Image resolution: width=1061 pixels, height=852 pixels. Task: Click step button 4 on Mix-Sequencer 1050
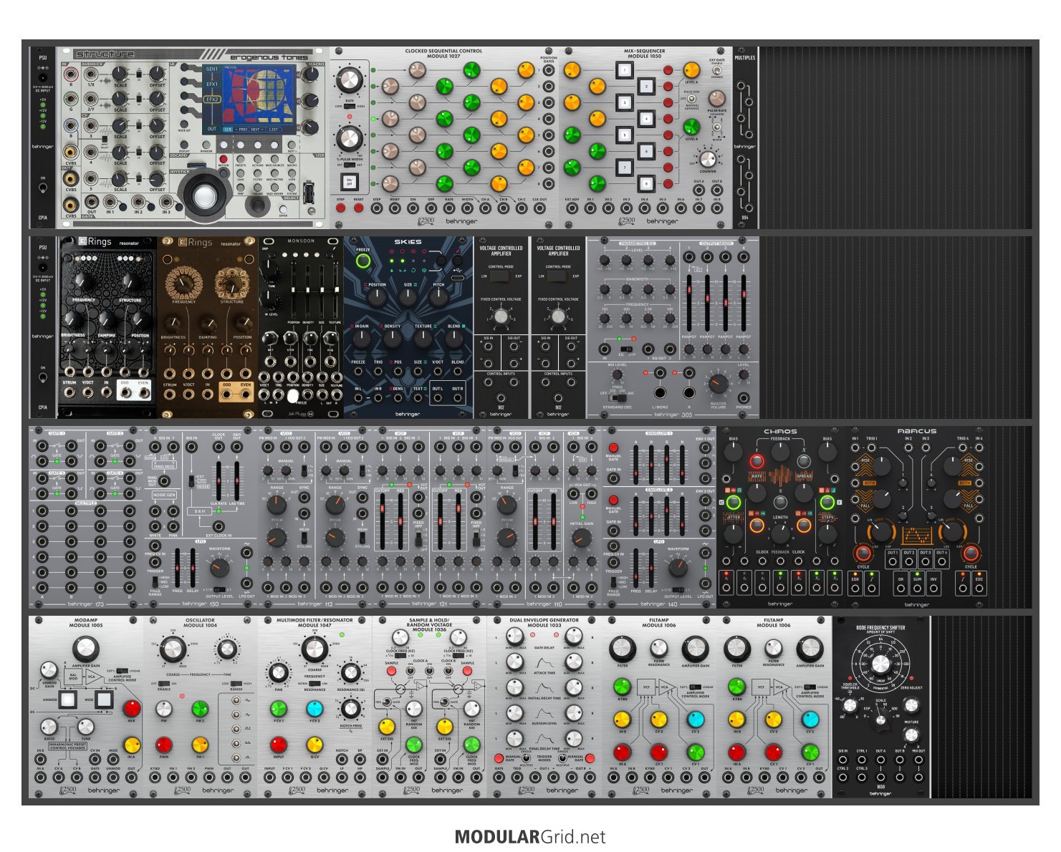(x=645, y=119)
